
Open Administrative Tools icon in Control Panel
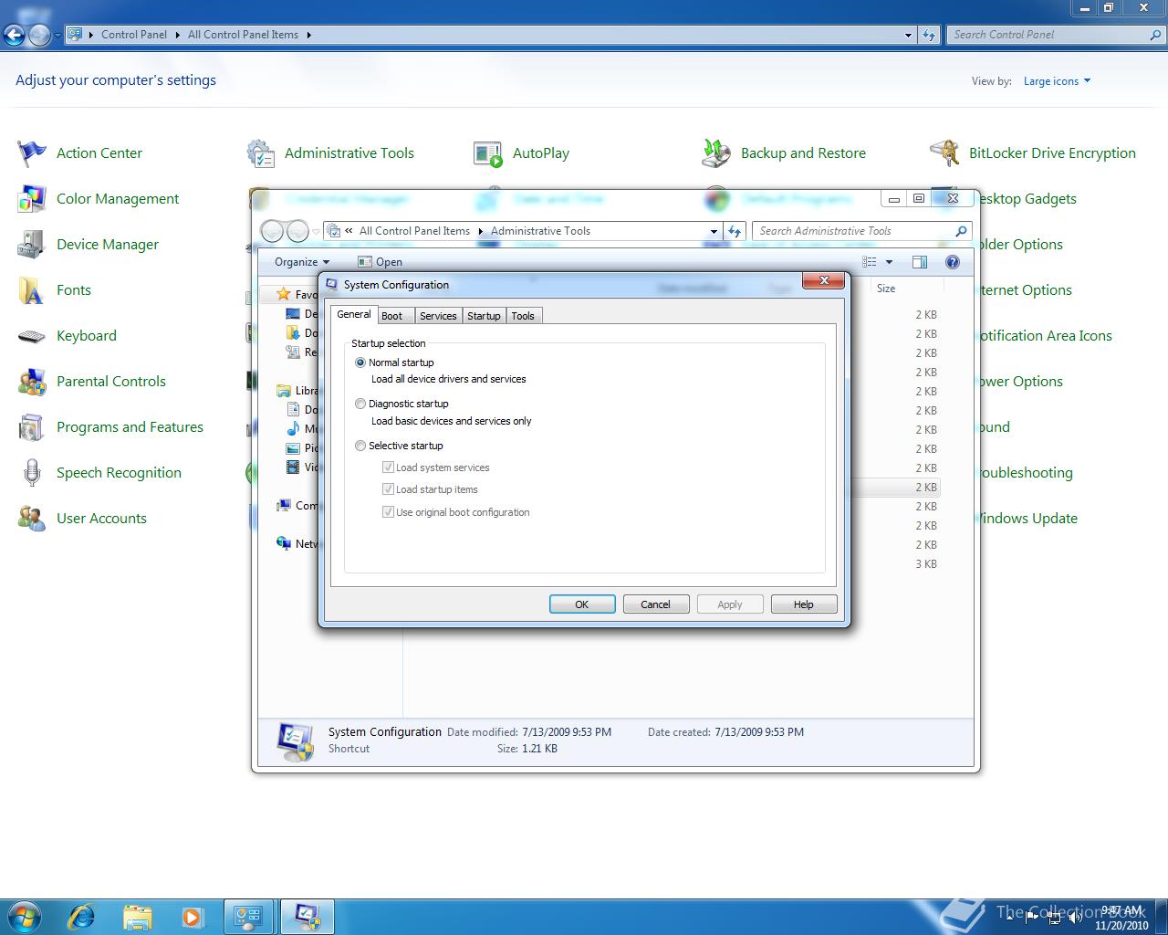tap(261, 152)
